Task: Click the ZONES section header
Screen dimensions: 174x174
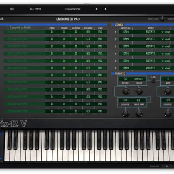Action: click(119, 25)
